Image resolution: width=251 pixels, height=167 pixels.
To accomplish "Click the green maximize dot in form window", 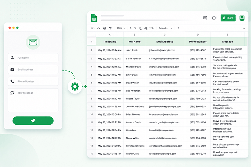I will (x=17, y=28).
